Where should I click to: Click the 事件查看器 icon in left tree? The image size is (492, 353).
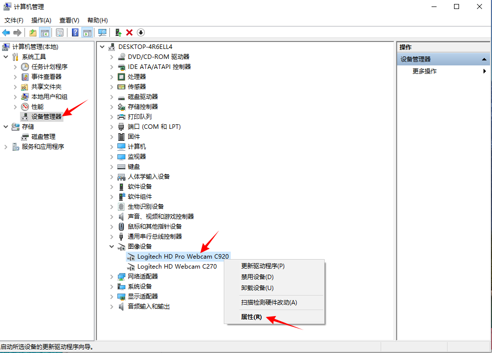point(25,77)
